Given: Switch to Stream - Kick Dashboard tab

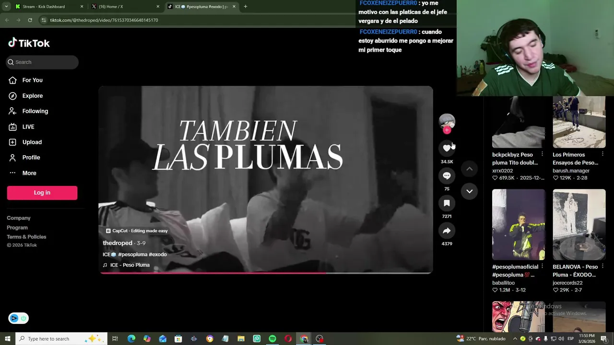Looking at the screenshot, I should (48, 7).
